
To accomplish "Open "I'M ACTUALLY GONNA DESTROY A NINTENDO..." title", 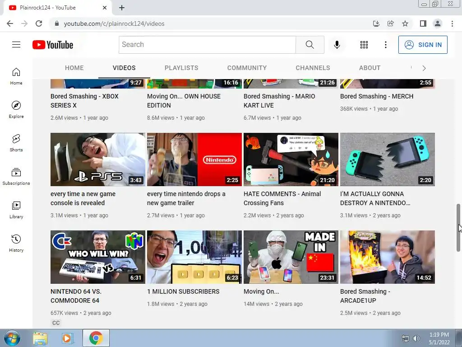I will [375, 198].
